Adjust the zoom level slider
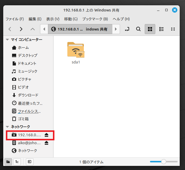This screenshot has width=185, height=170. pos(164,161)
